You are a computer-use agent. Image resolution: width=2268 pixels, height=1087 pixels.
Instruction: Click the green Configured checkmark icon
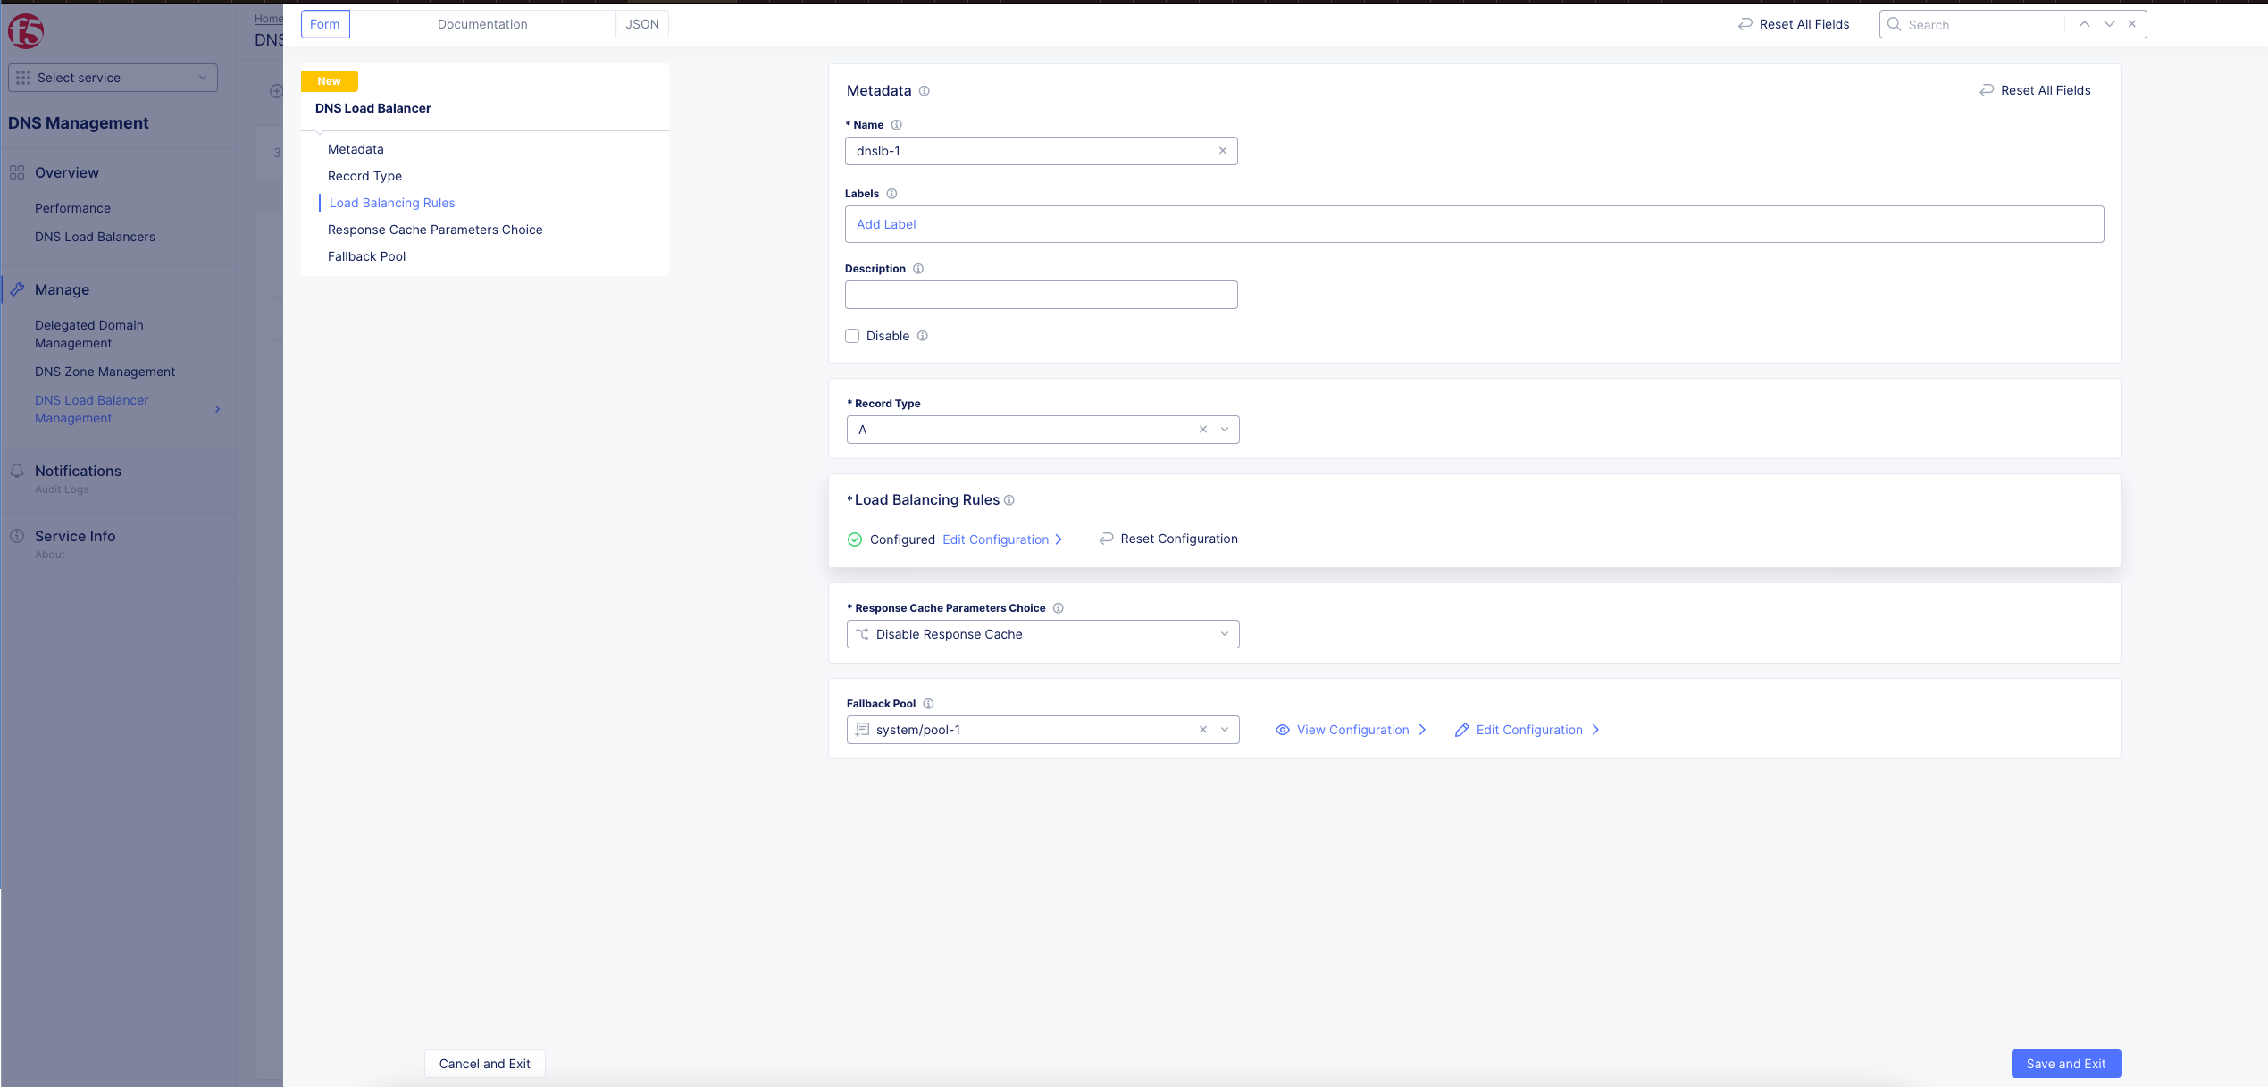[x=854, y=539]
